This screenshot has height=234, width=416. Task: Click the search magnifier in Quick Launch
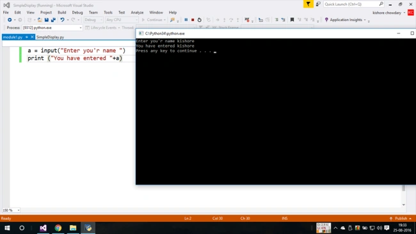[381, 4]
